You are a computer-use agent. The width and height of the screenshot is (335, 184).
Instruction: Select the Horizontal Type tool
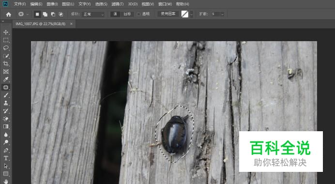[6, 158]
